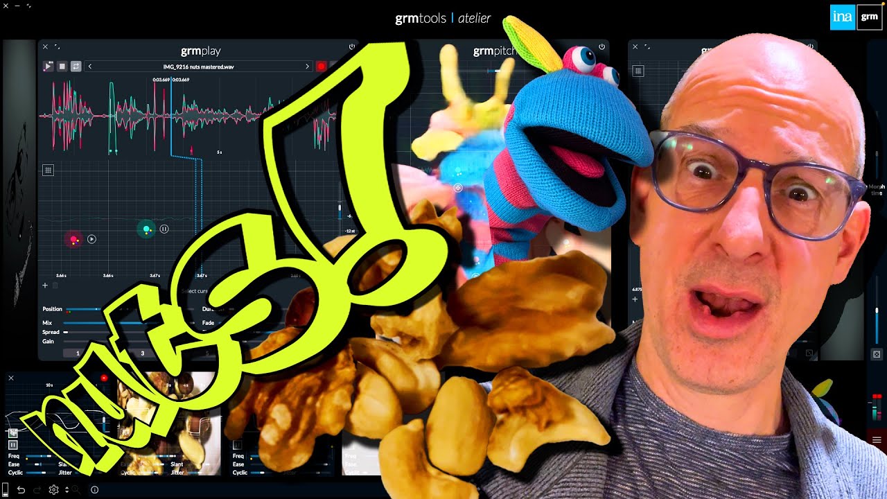Toggle grid icon in grmplay XY pad
The image size is (887, 499).
(48, 170)
